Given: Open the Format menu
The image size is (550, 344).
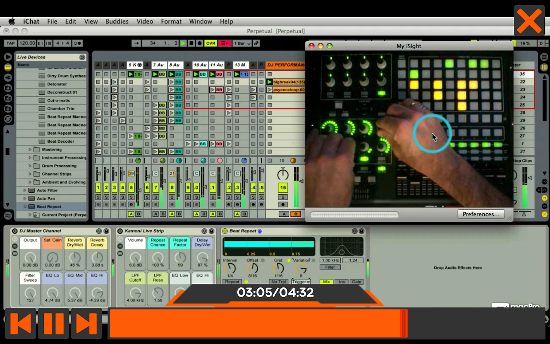Looking at the screenshot, I should click(x=171, y=21).
